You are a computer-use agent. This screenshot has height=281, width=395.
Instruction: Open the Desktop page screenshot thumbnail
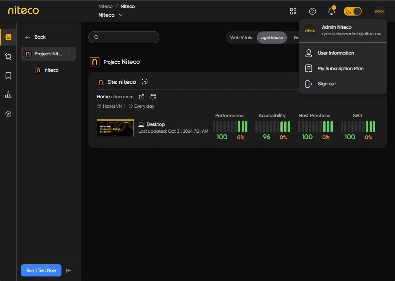115,128
